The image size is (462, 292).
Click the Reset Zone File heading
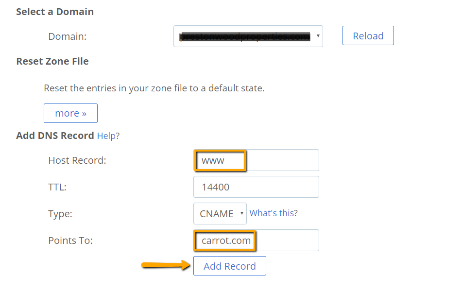(x=52, y=61)
